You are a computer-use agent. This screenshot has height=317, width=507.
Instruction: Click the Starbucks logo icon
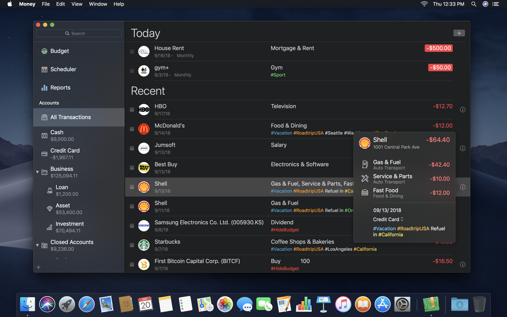pyautogui.click(x=144, y=245)
